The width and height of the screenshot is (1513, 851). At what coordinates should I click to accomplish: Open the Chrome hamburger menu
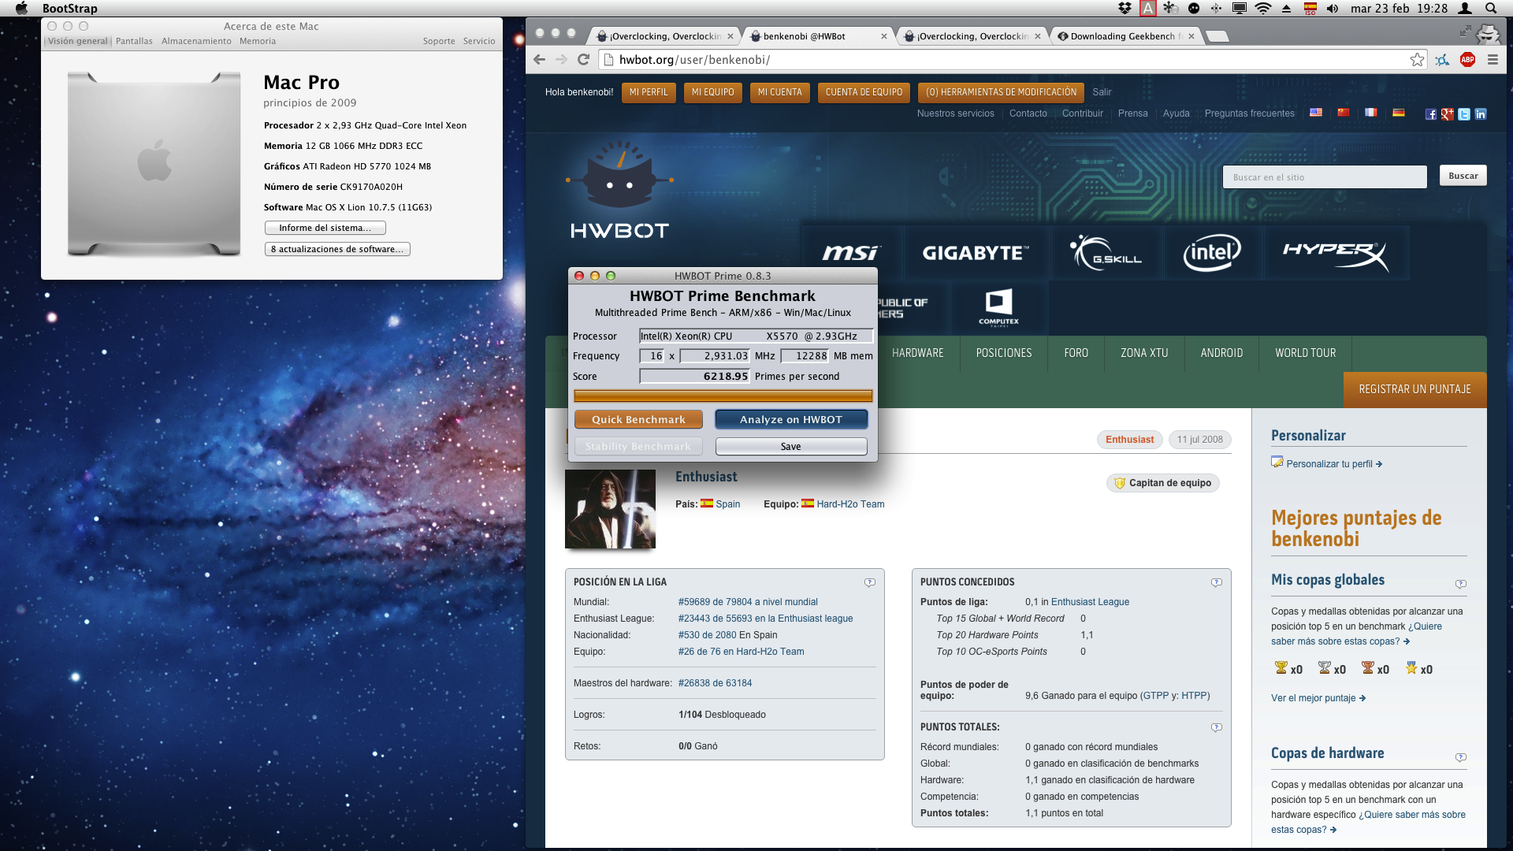coord(1493,59)
